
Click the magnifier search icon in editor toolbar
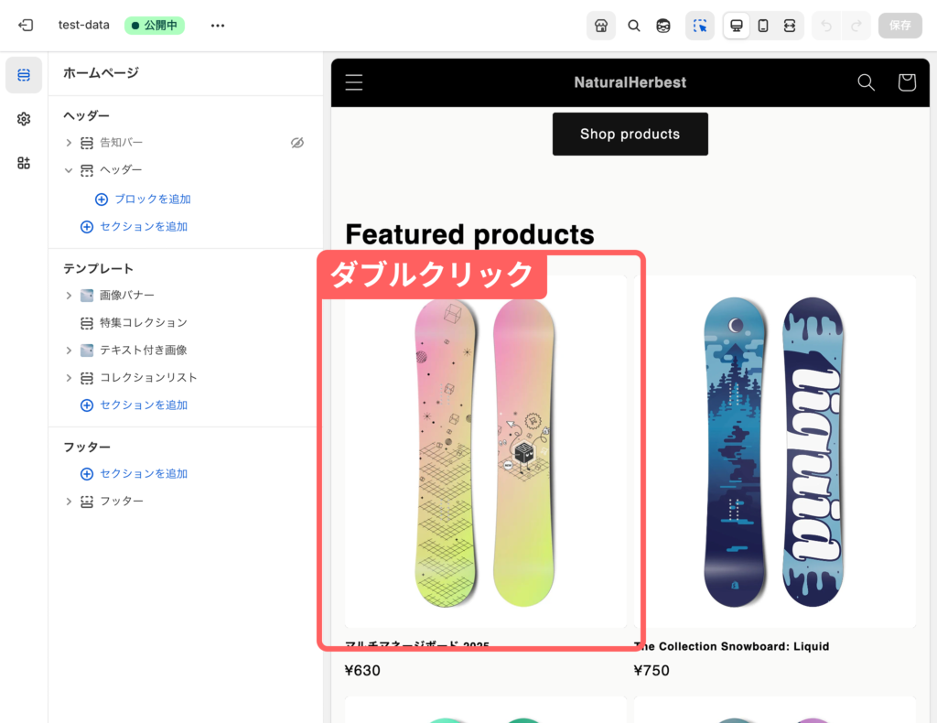tap(634, 26)
